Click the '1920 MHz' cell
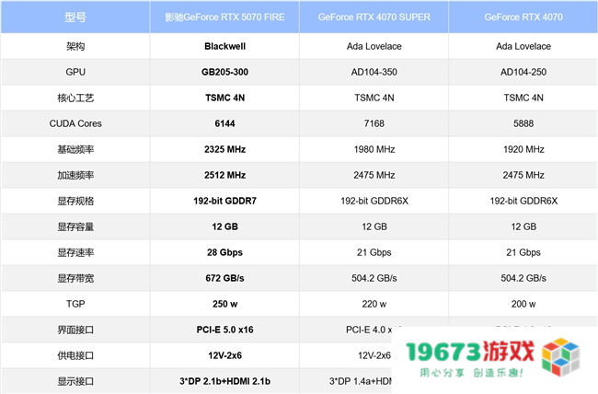 [x=523, y=149]
